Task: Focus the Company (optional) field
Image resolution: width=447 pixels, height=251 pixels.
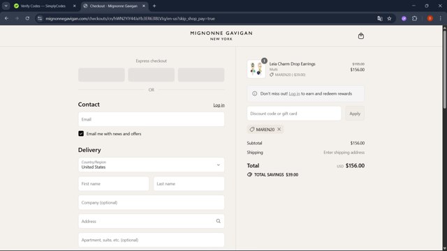Action: (x=152, y=203)
